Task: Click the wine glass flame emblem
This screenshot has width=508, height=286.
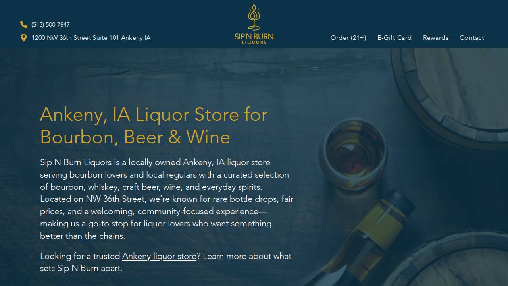Action: 254,17
